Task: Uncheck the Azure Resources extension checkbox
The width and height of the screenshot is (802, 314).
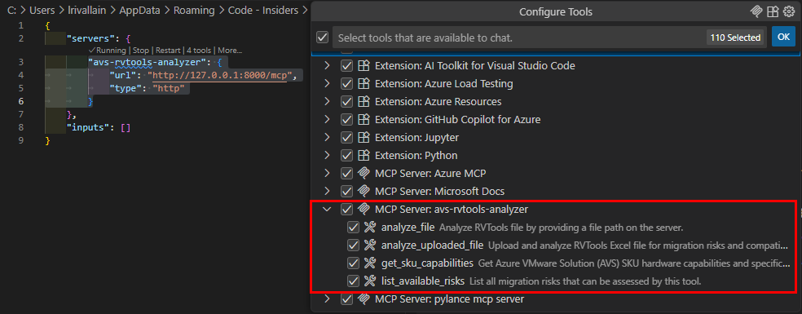Action: coord(346,101)
